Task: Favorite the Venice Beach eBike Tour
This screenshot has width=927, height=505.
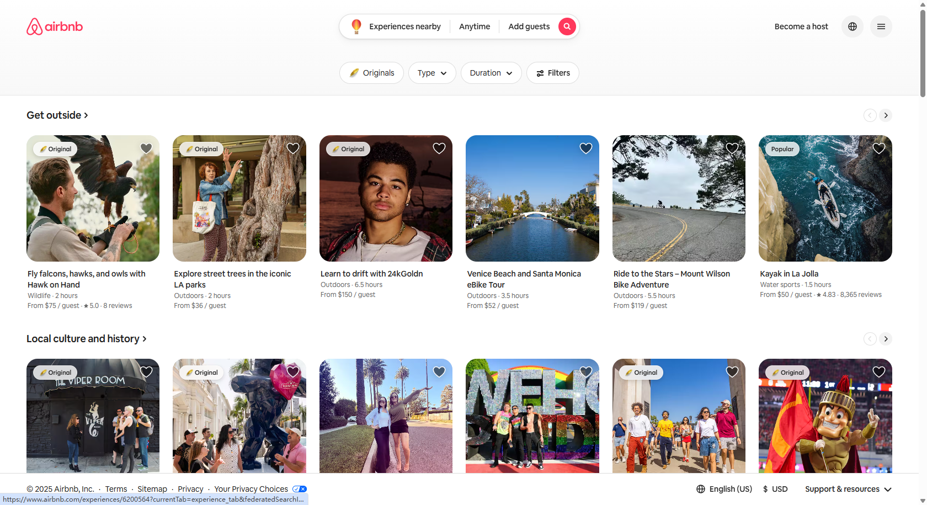Action: pos(585,148)
